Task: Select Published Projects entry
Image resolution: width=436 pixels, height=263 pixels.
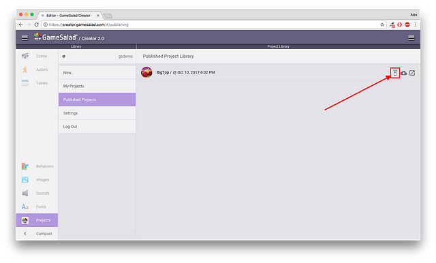Action: tap(97, 99)
